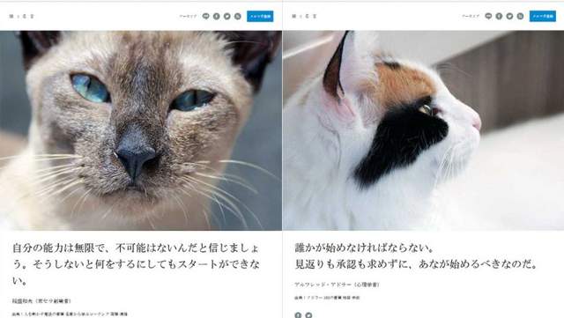Viewport: 564px width, 318px height.
Task: Click the LINE share icon in left header
Action: tap(205, 16)
